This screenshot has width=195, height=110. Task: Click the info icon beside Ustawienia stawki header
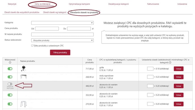point(170,63)
